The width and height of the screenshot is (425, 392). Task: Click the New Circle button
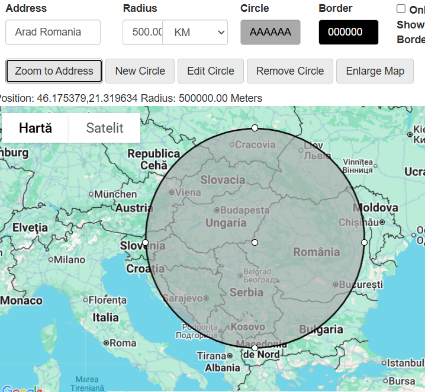(x=140, y=71)
